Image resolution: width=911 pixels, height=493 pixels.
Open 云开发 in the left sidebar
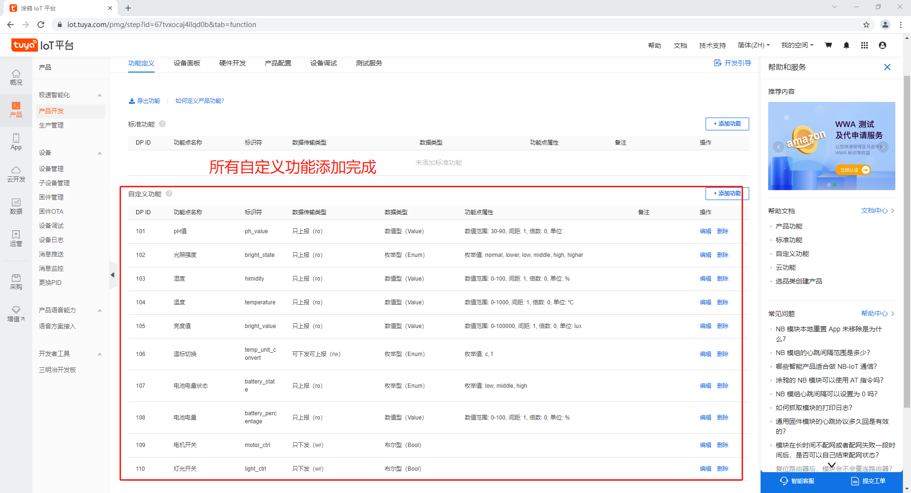tap(16, 174)
